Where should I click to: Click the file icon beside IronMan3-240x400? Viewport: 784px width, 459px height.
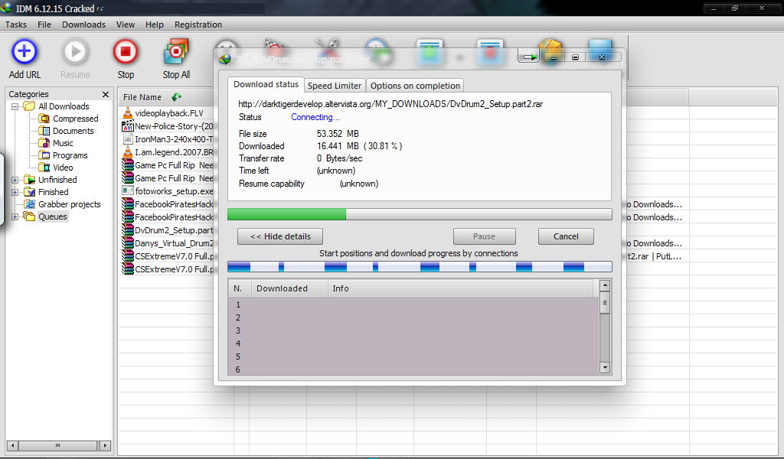coord(128,139)
